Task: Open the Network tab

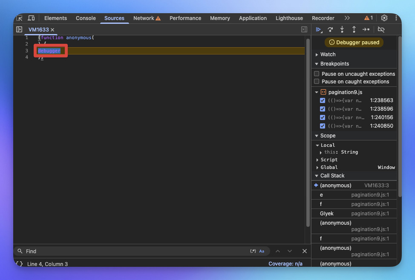Action: point(147,18)
